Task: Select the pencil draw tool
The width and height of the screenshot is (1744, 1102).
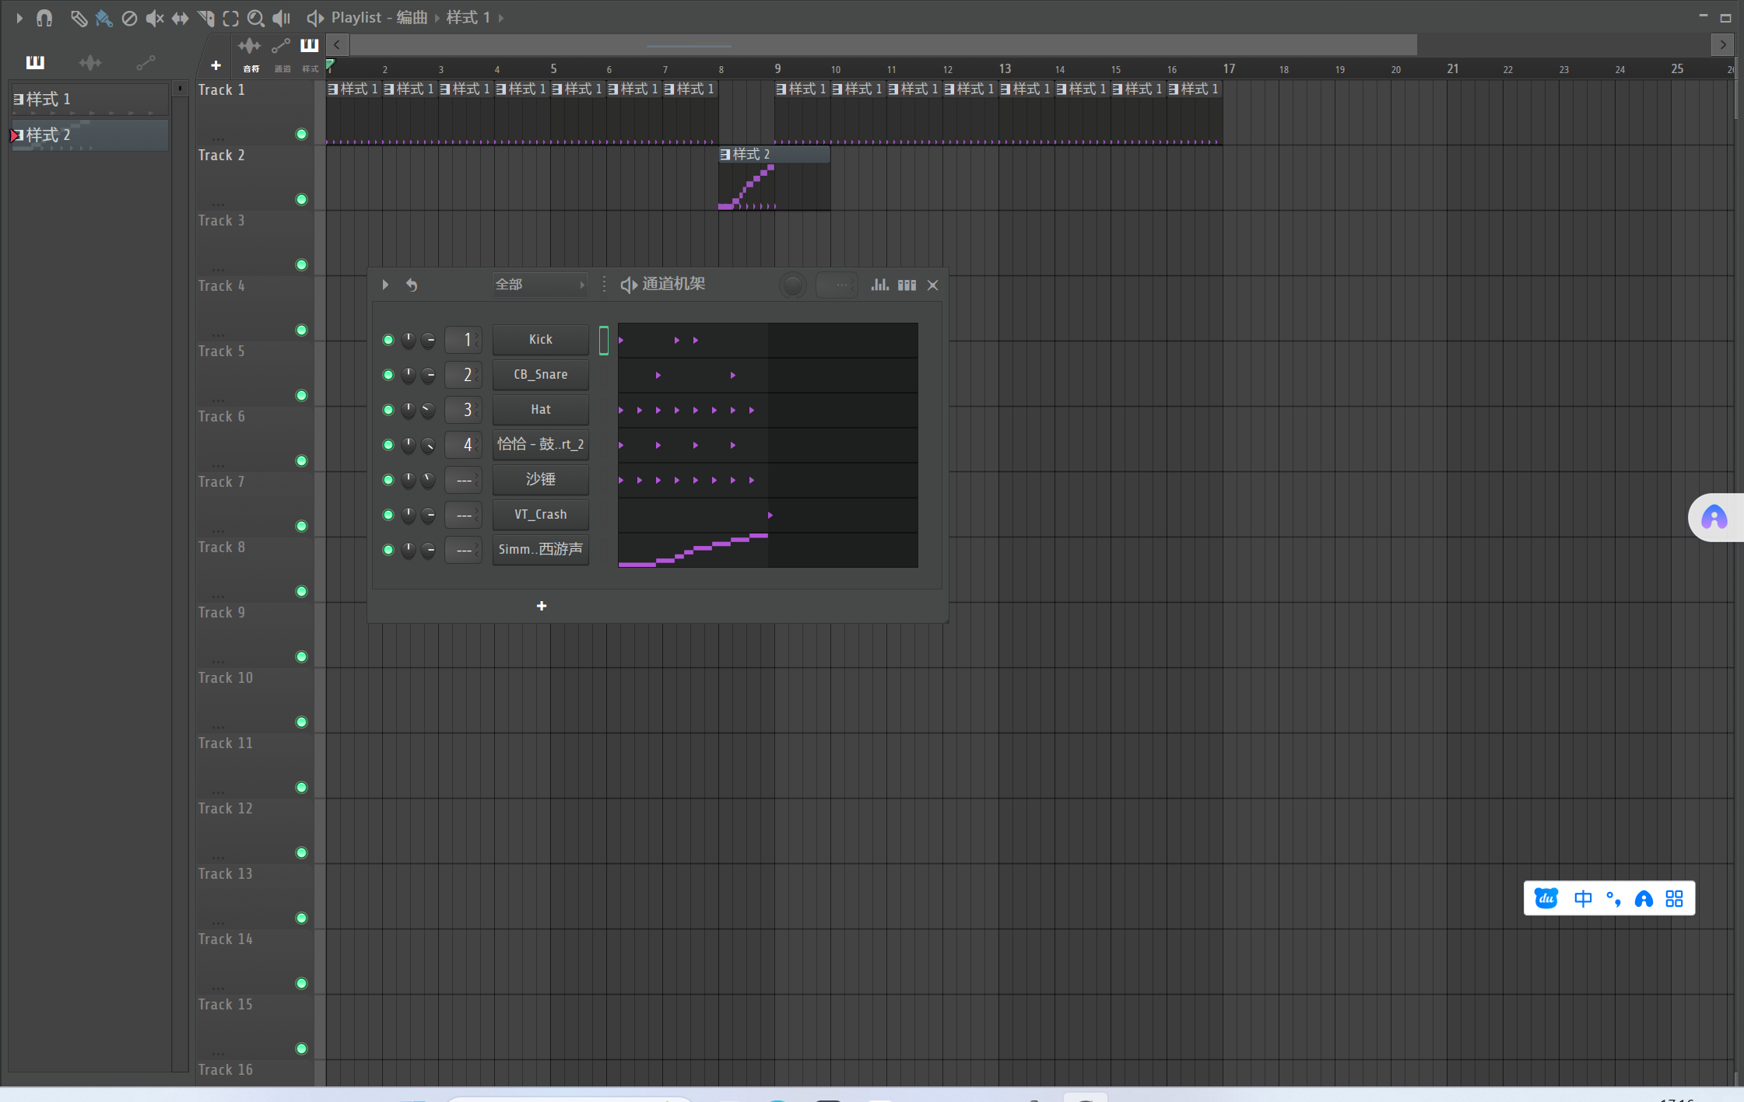Action: pos(78,17)
